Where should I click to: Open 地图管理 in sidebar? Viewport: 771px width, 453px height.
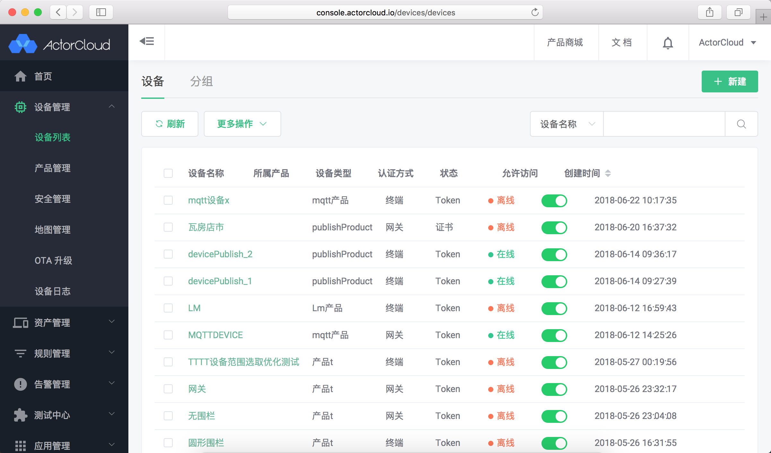53,230
